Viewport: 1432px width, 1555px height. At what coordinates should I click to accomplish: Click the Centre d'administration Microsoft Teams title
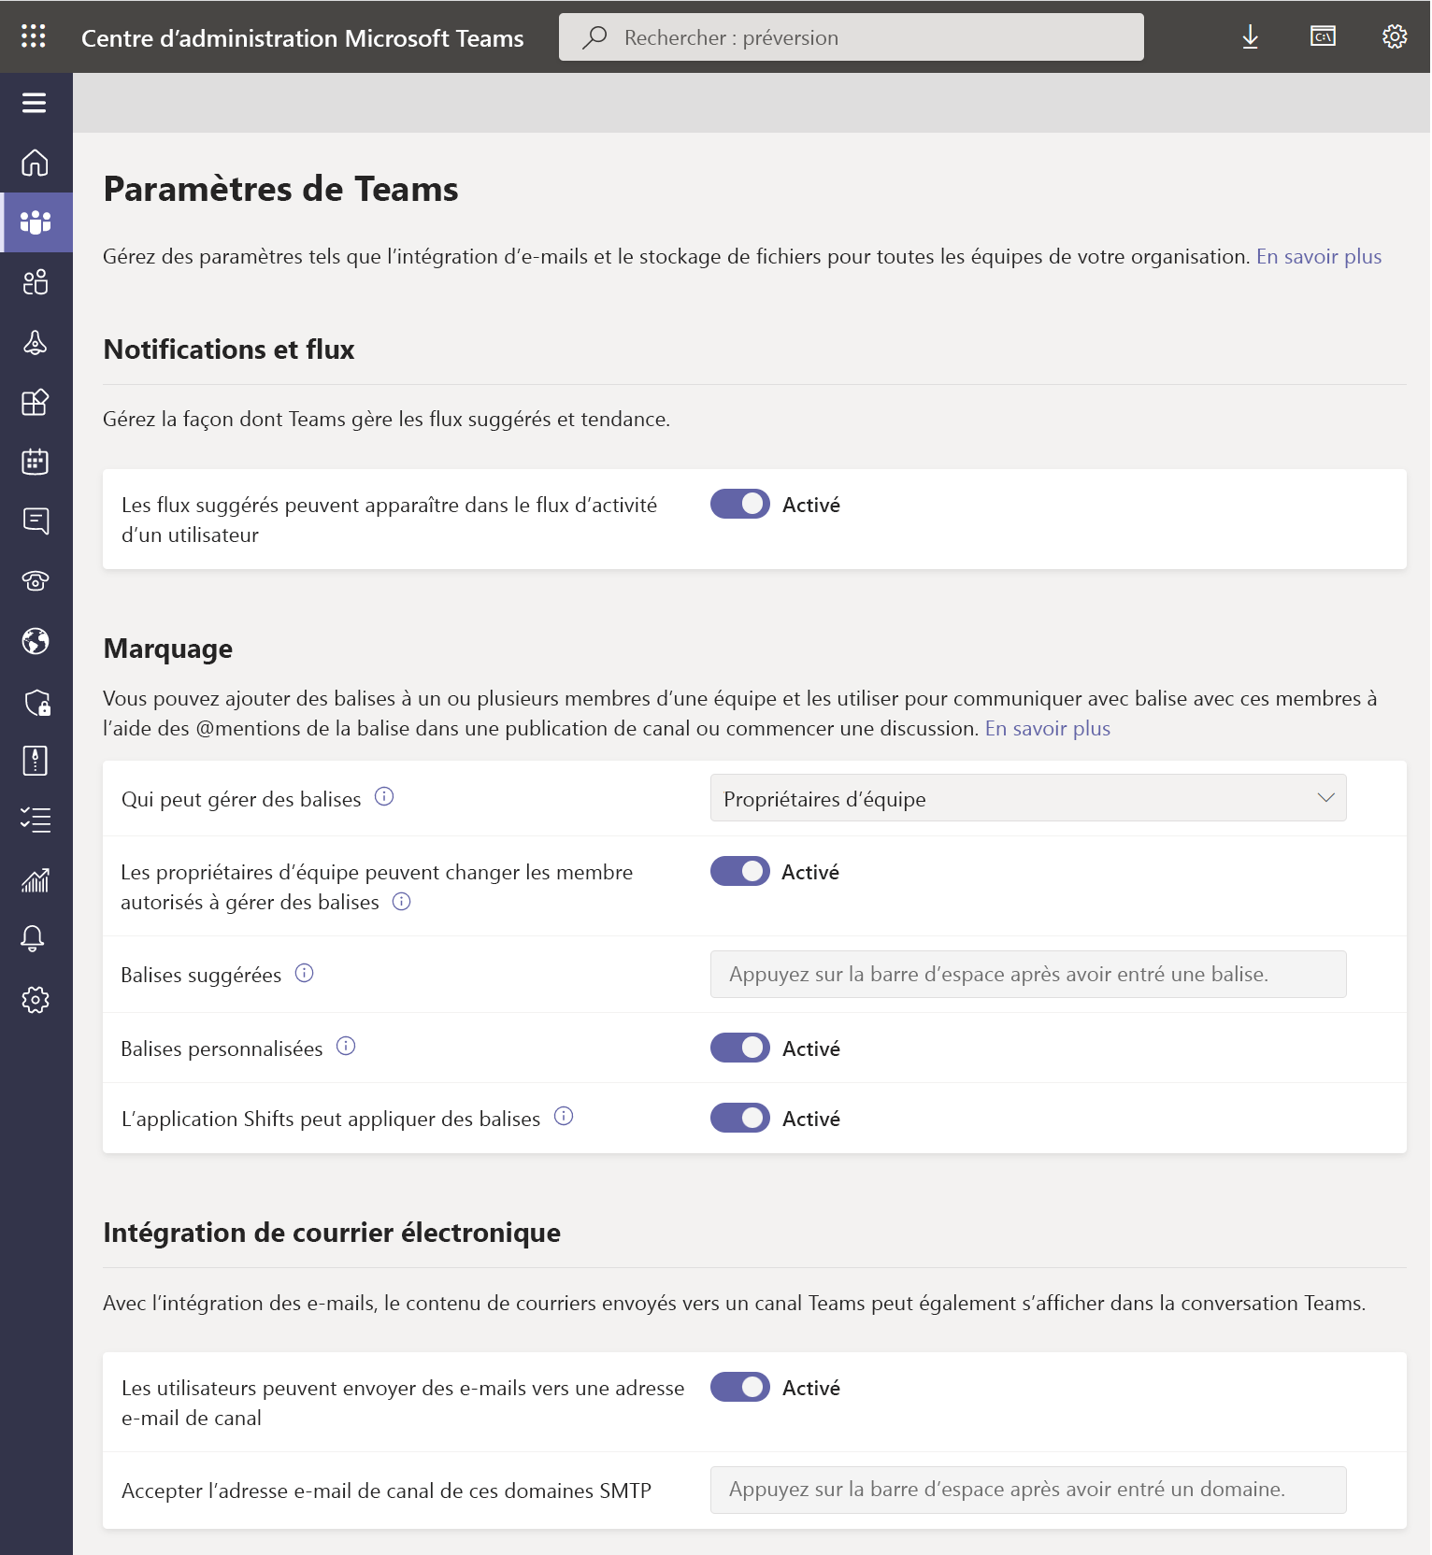(303, 38)
